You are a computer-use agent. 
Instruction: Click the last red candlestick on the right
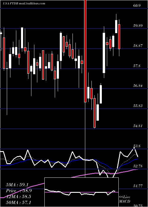(x=119, y=37)
